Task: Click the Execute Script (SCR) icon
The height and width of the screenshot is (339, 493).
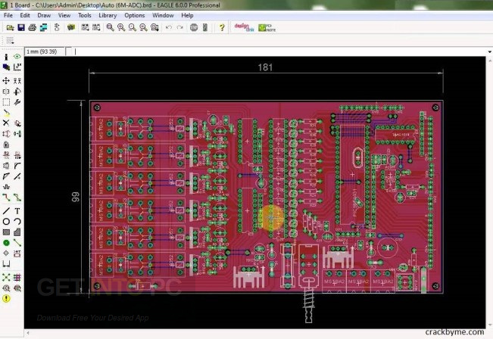Action: (x=85, y=28)
